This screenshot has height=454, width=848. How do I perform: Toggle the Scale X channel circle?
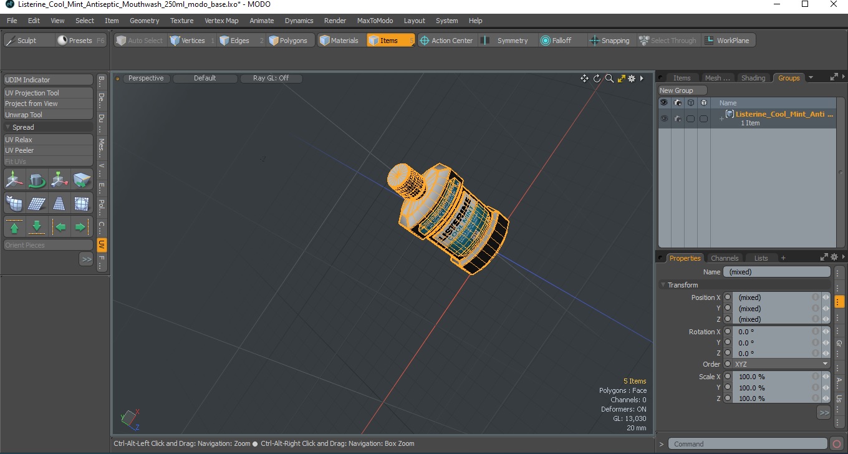click(x=727, y=377)
